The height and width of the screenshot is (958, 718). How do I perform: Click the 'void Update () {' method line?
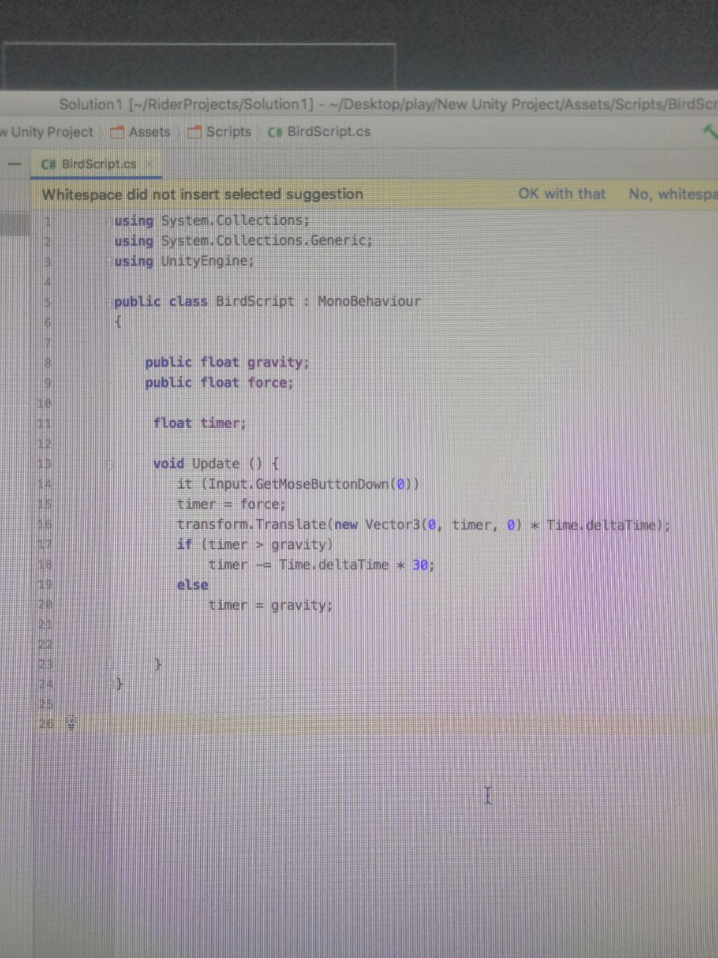click(216, 463)
